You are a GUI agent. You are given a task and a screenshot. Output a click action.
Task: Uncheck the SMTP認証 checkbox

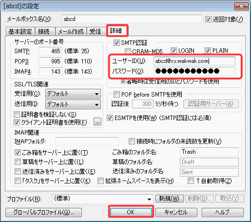click(116, 43)
